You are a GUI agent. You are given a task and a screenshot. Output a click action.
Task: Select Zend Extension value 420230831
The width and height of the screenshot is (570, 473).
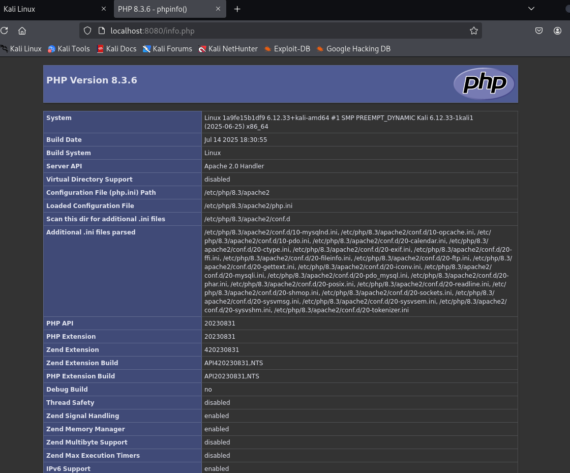[x=222, y=350]
